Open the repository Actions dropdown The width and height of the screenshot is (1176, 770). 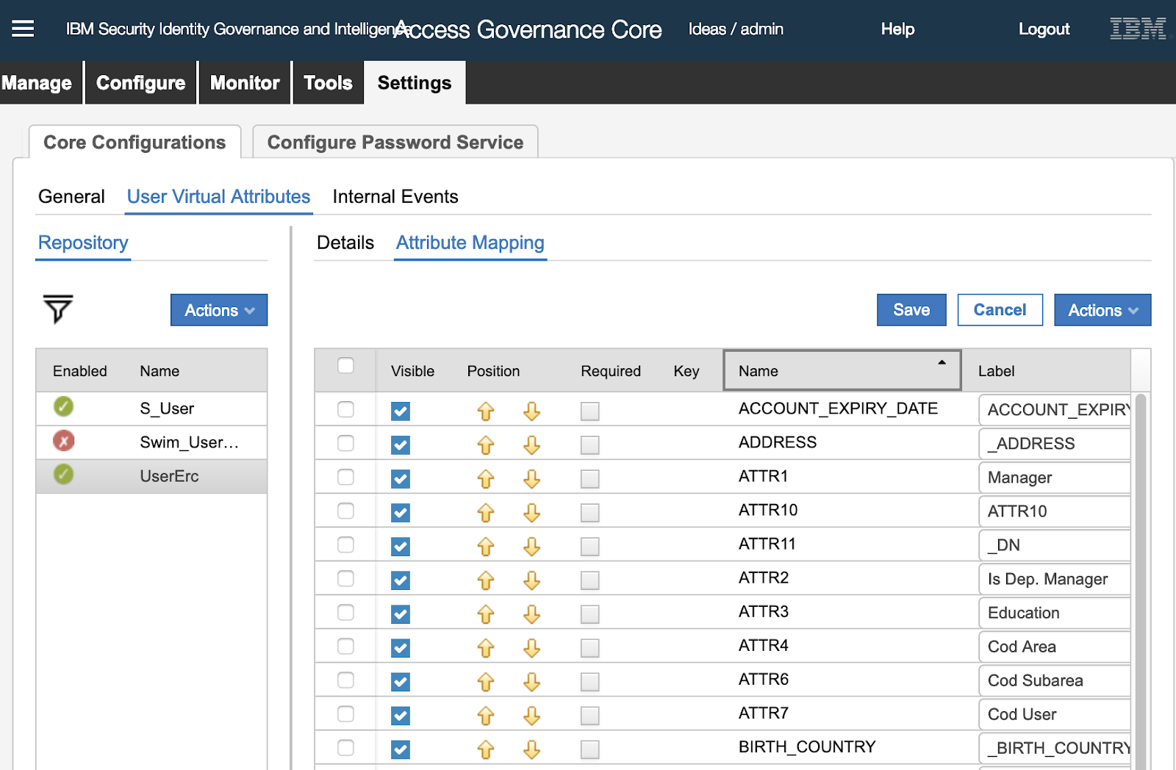pyautogui.click(x=219, y=310)
